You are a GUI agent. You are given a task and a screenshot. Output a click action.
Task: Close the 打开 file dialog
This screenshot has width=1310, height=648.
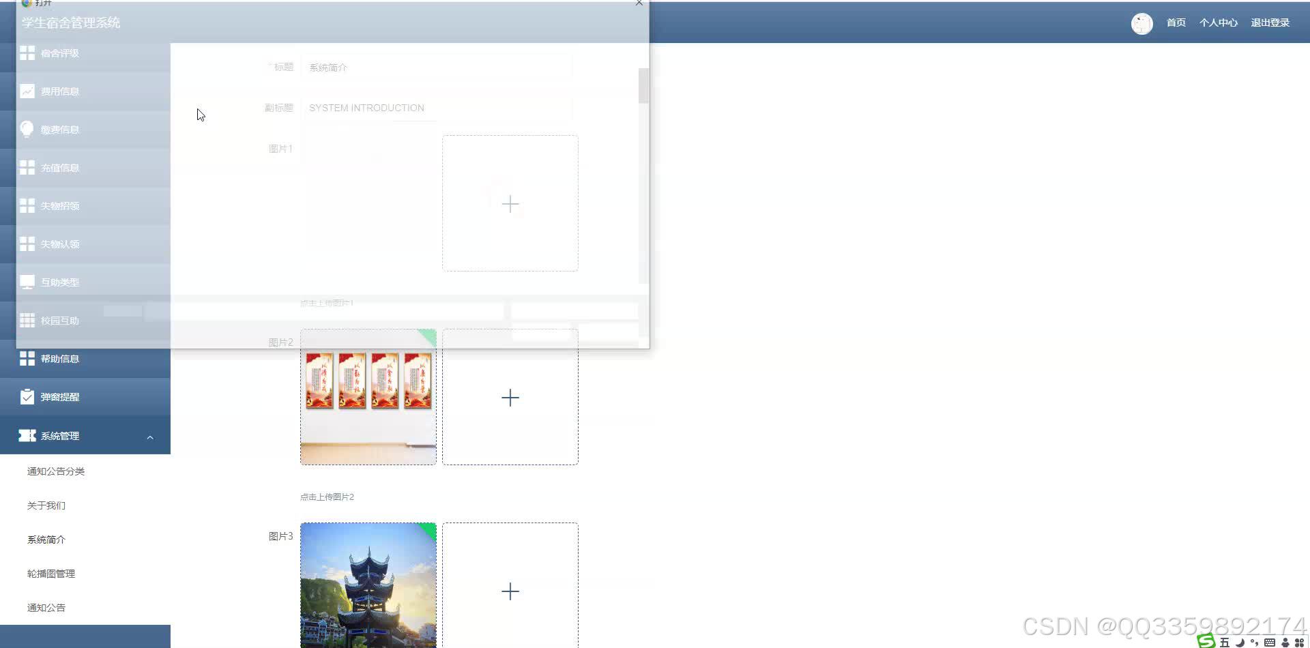pyautogui.click(x=639, y=3)
